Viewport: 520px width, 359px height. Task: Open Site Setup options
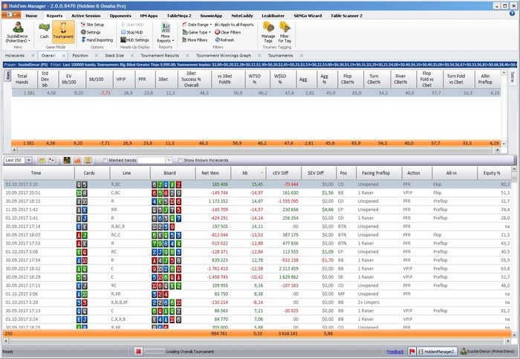pos(92,25)
